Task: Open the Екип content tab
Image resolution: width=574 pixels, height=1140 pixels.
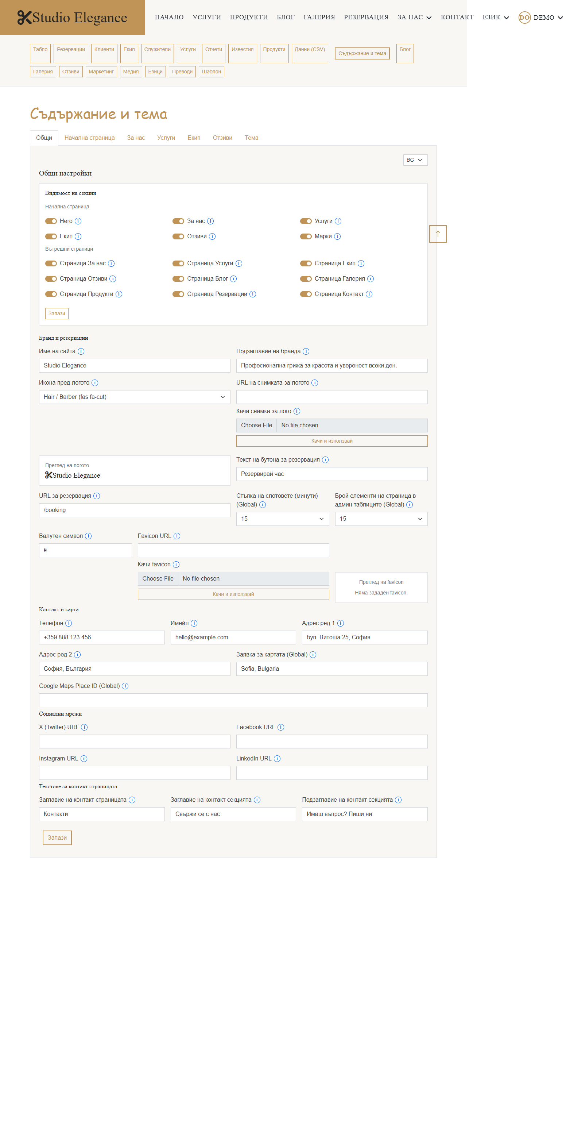Action: click(x=194, y=138)
